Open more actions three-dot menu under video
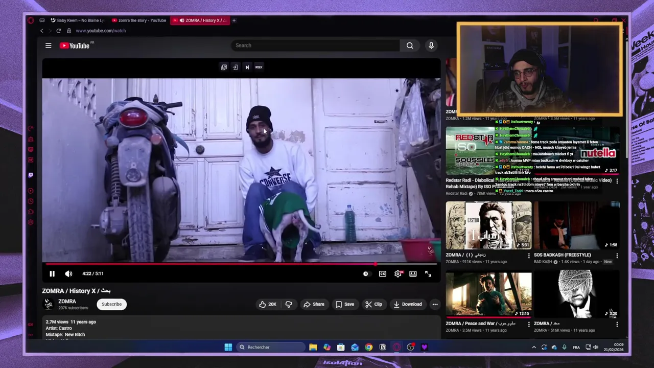This screenshot has width=654, height=368. tap(435, 304)
